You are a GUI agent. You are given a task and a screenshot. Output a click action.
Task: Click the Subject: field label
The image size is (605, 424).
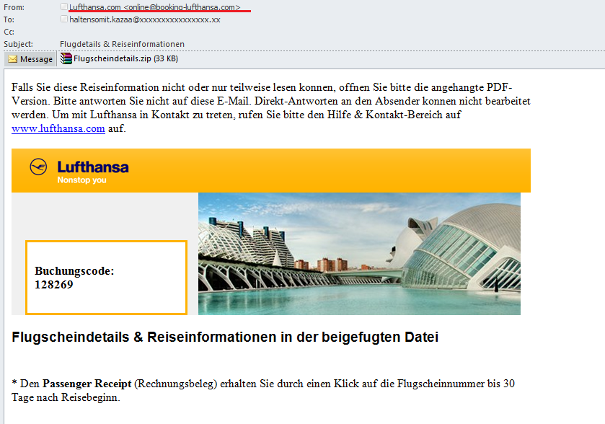click(x=18, y=44)
